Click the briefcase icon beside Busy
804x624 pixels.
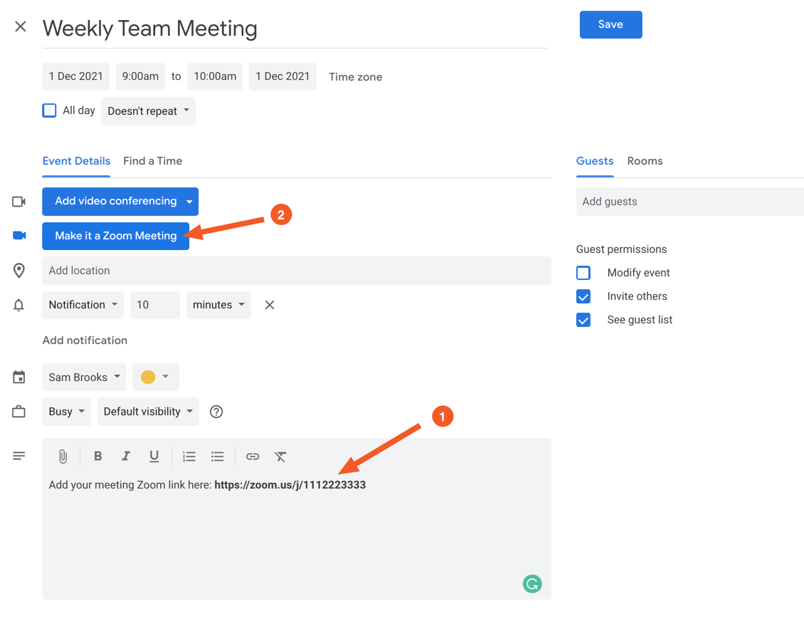tap(19, 412)
